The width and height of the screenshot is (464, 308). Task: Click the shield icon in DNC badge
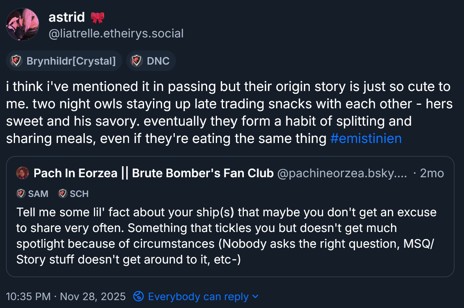coord(137,61)
